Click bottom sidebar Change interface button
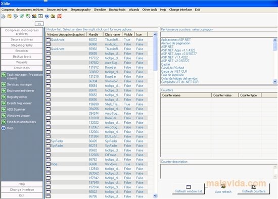278x199 pixels. tap(22, 189)
